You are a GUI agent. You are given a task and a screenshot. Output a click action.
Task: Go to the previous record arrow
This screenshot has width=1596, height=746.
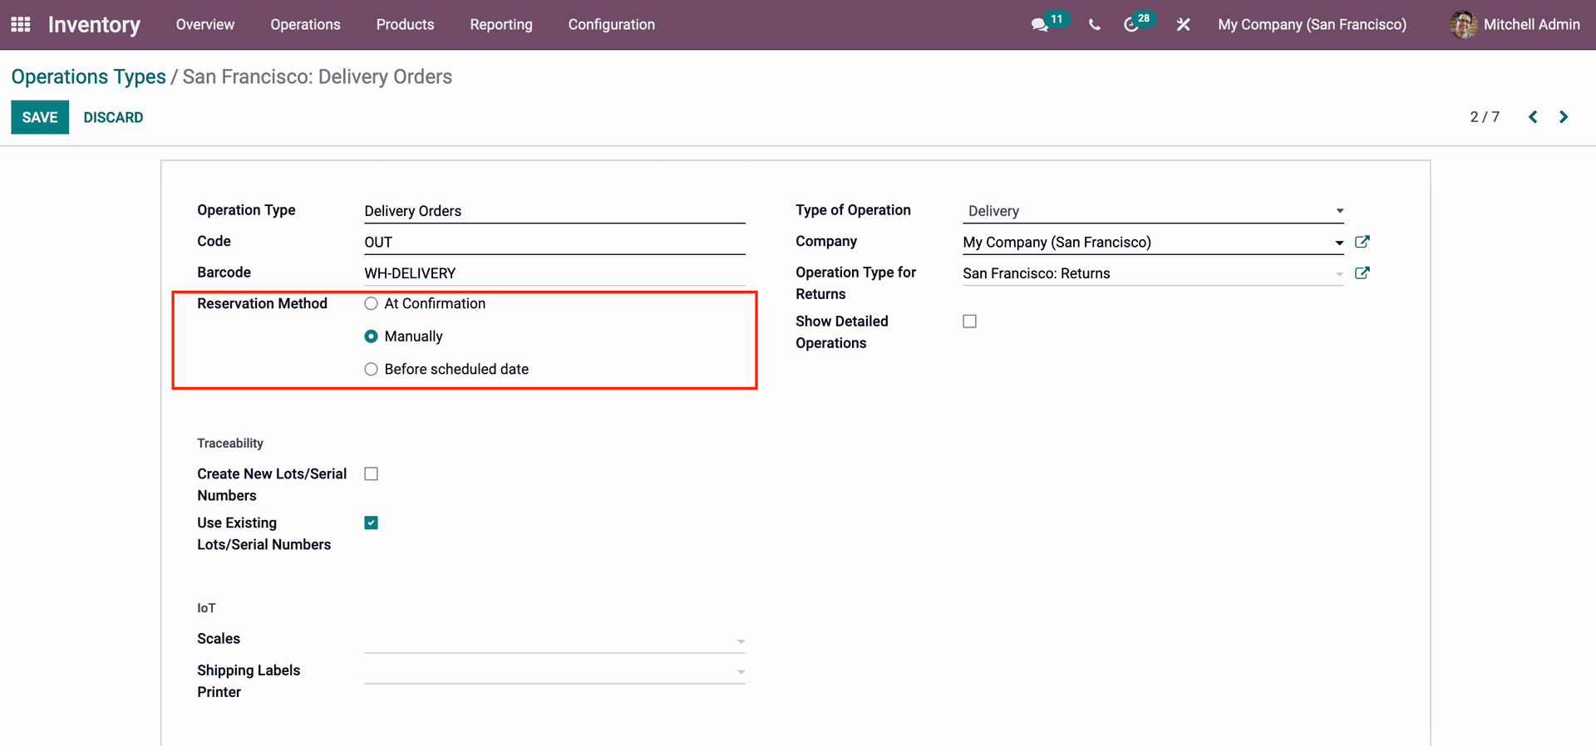coord(1533,117)
